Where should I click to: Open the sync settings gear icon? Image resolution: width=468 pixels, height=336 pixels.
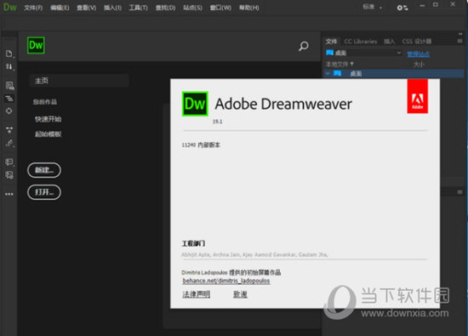pyautogui.click(x=402, y=8)
